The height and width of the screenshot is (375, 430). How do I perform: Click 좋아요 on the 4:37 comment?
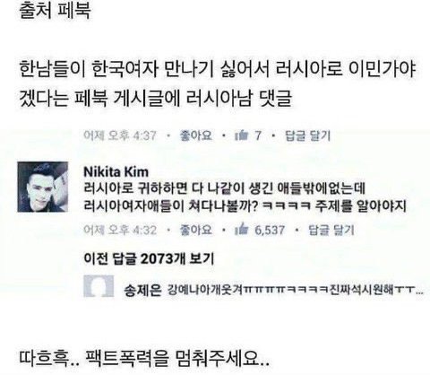[195, 135]
